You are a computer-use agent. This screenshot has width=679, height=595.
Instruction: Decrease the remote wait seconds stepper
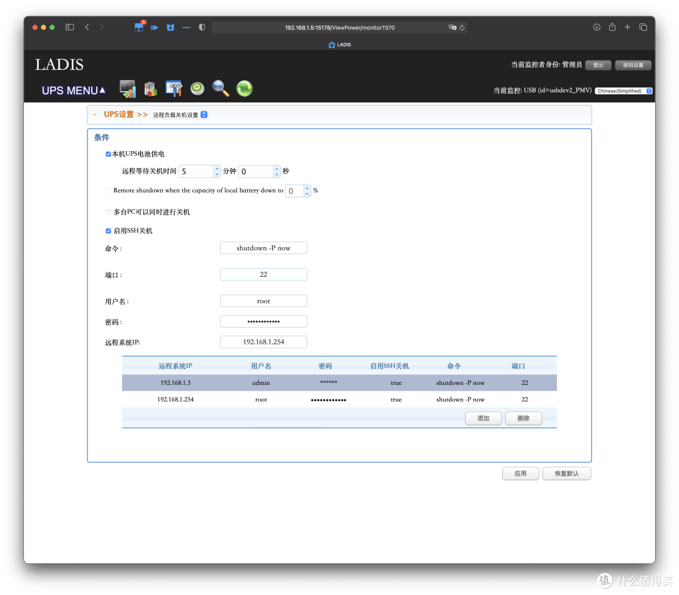(x=277, y=174)
